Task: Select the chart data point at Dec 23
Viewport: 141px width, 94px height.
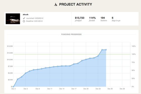Action: point(98,56)
